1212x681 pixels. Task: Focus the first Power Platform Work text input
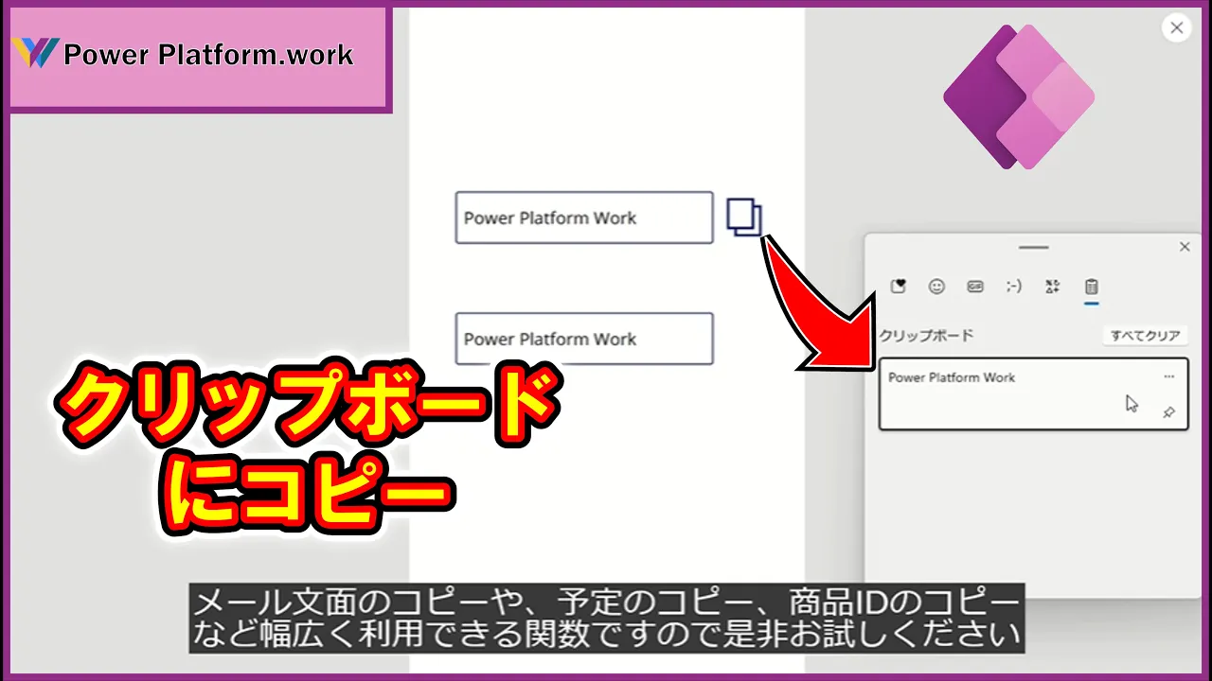tap(584, 218)
